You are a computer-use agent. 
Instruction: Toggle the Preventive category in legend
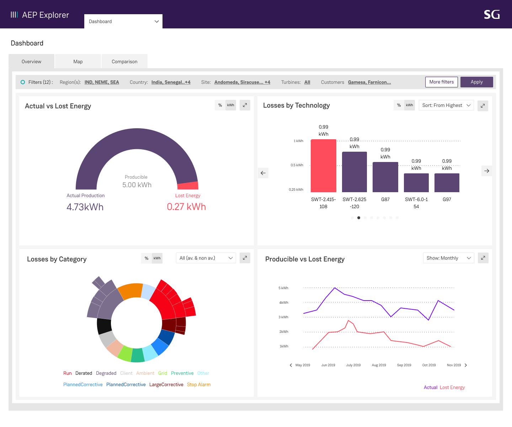point(182,373)
